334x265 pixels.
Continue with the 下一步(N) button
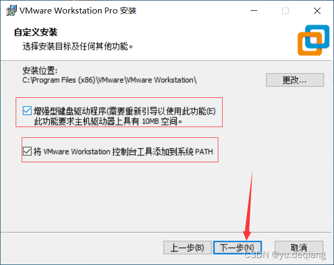click(x=237, y=248)
